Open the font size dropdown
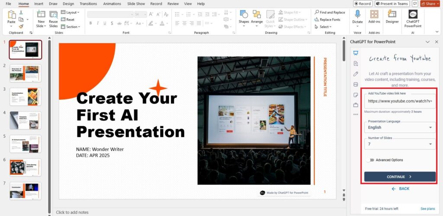This screenshot has width=443, height=216. tap(145, 14)
